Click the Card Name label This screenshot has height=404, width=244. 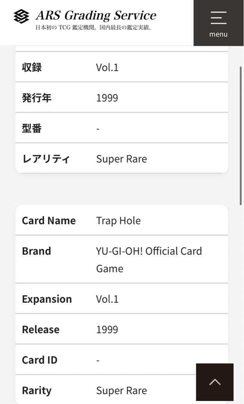tap(49, 221)
